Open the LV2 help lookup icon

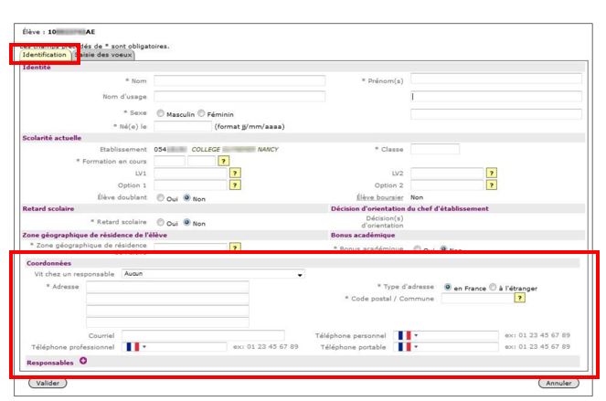491,173
